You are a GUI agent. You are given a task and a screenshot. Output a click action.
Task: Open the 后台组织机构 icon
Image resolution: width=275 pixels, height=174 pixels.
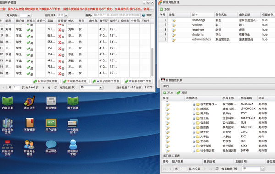[x=7, y=148]
